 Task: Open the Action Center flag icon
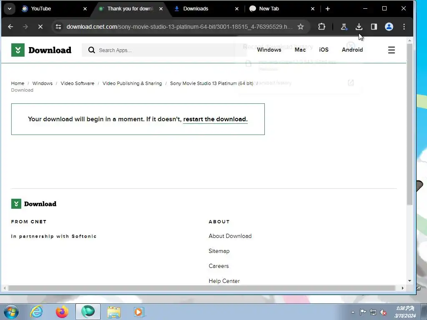pos(363,312)
